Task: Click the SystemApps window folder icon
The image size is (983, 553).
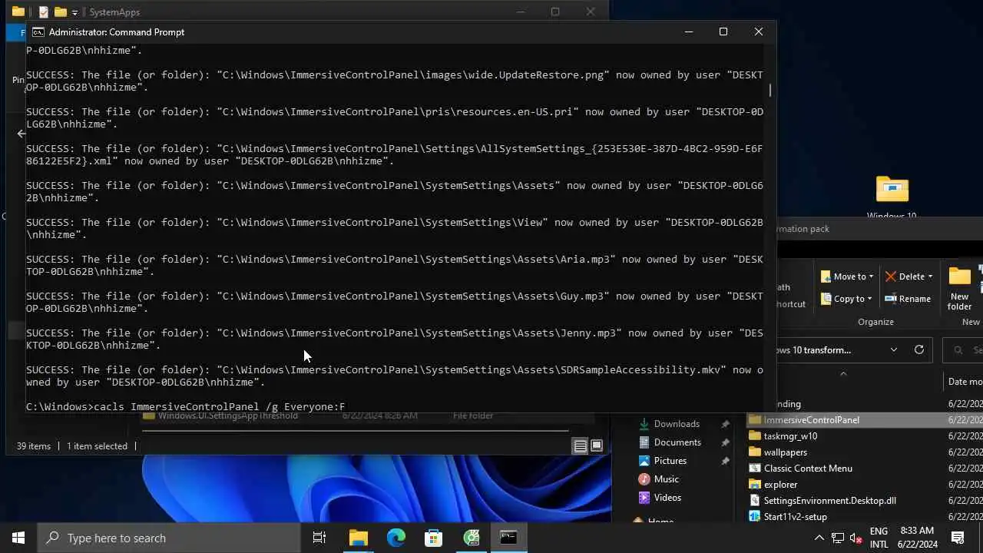Action: click(18, 12)
